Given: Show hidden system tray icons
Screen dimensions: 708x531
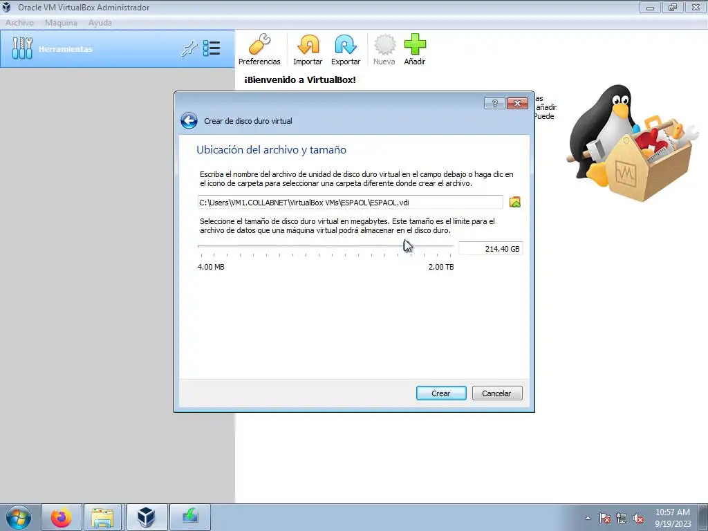Looking at the screenshot, I should [588, 519].
